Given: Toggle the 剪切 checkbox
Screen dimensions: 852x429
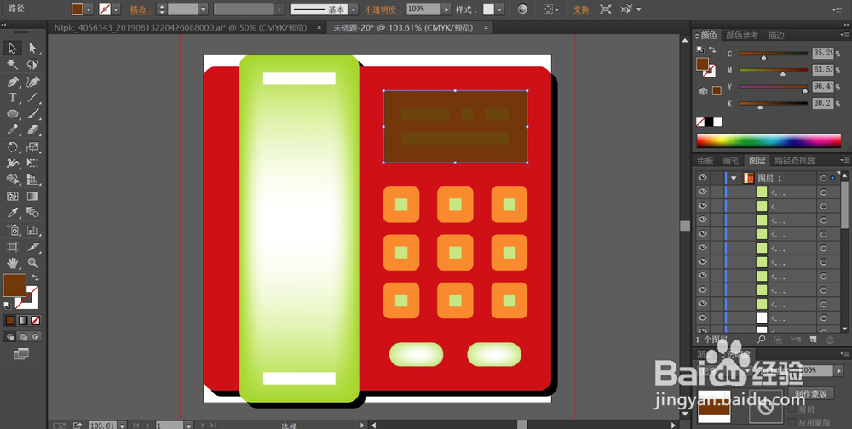Looking at the screenshot, I should click(x=792, y=409).
